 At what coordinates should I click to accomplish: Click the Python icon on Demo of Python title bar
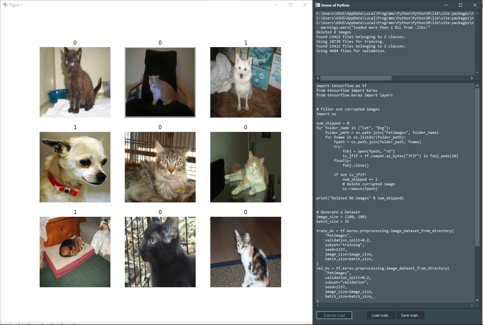point(318,5)
